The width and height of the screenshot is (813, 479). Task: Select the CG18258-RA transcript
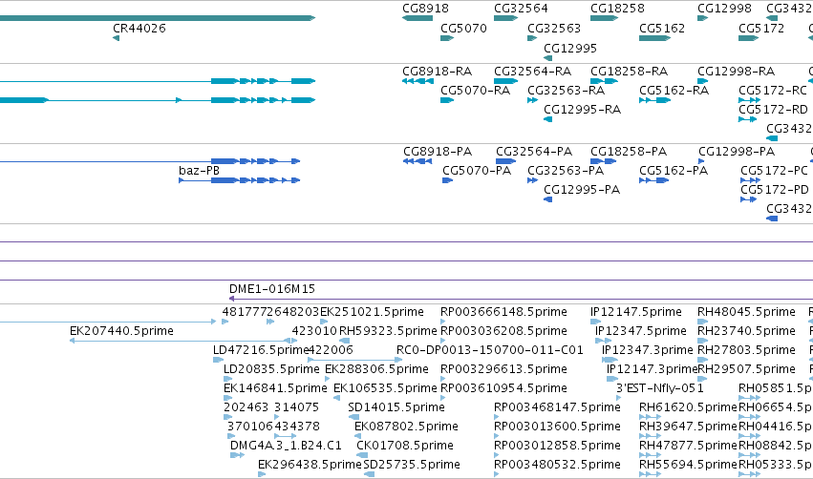(604, 81)
